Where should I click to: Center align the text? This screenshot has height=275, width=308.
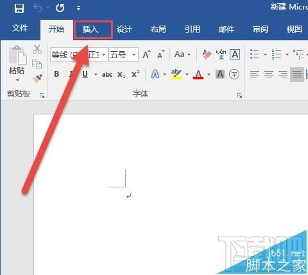[269, 74]
